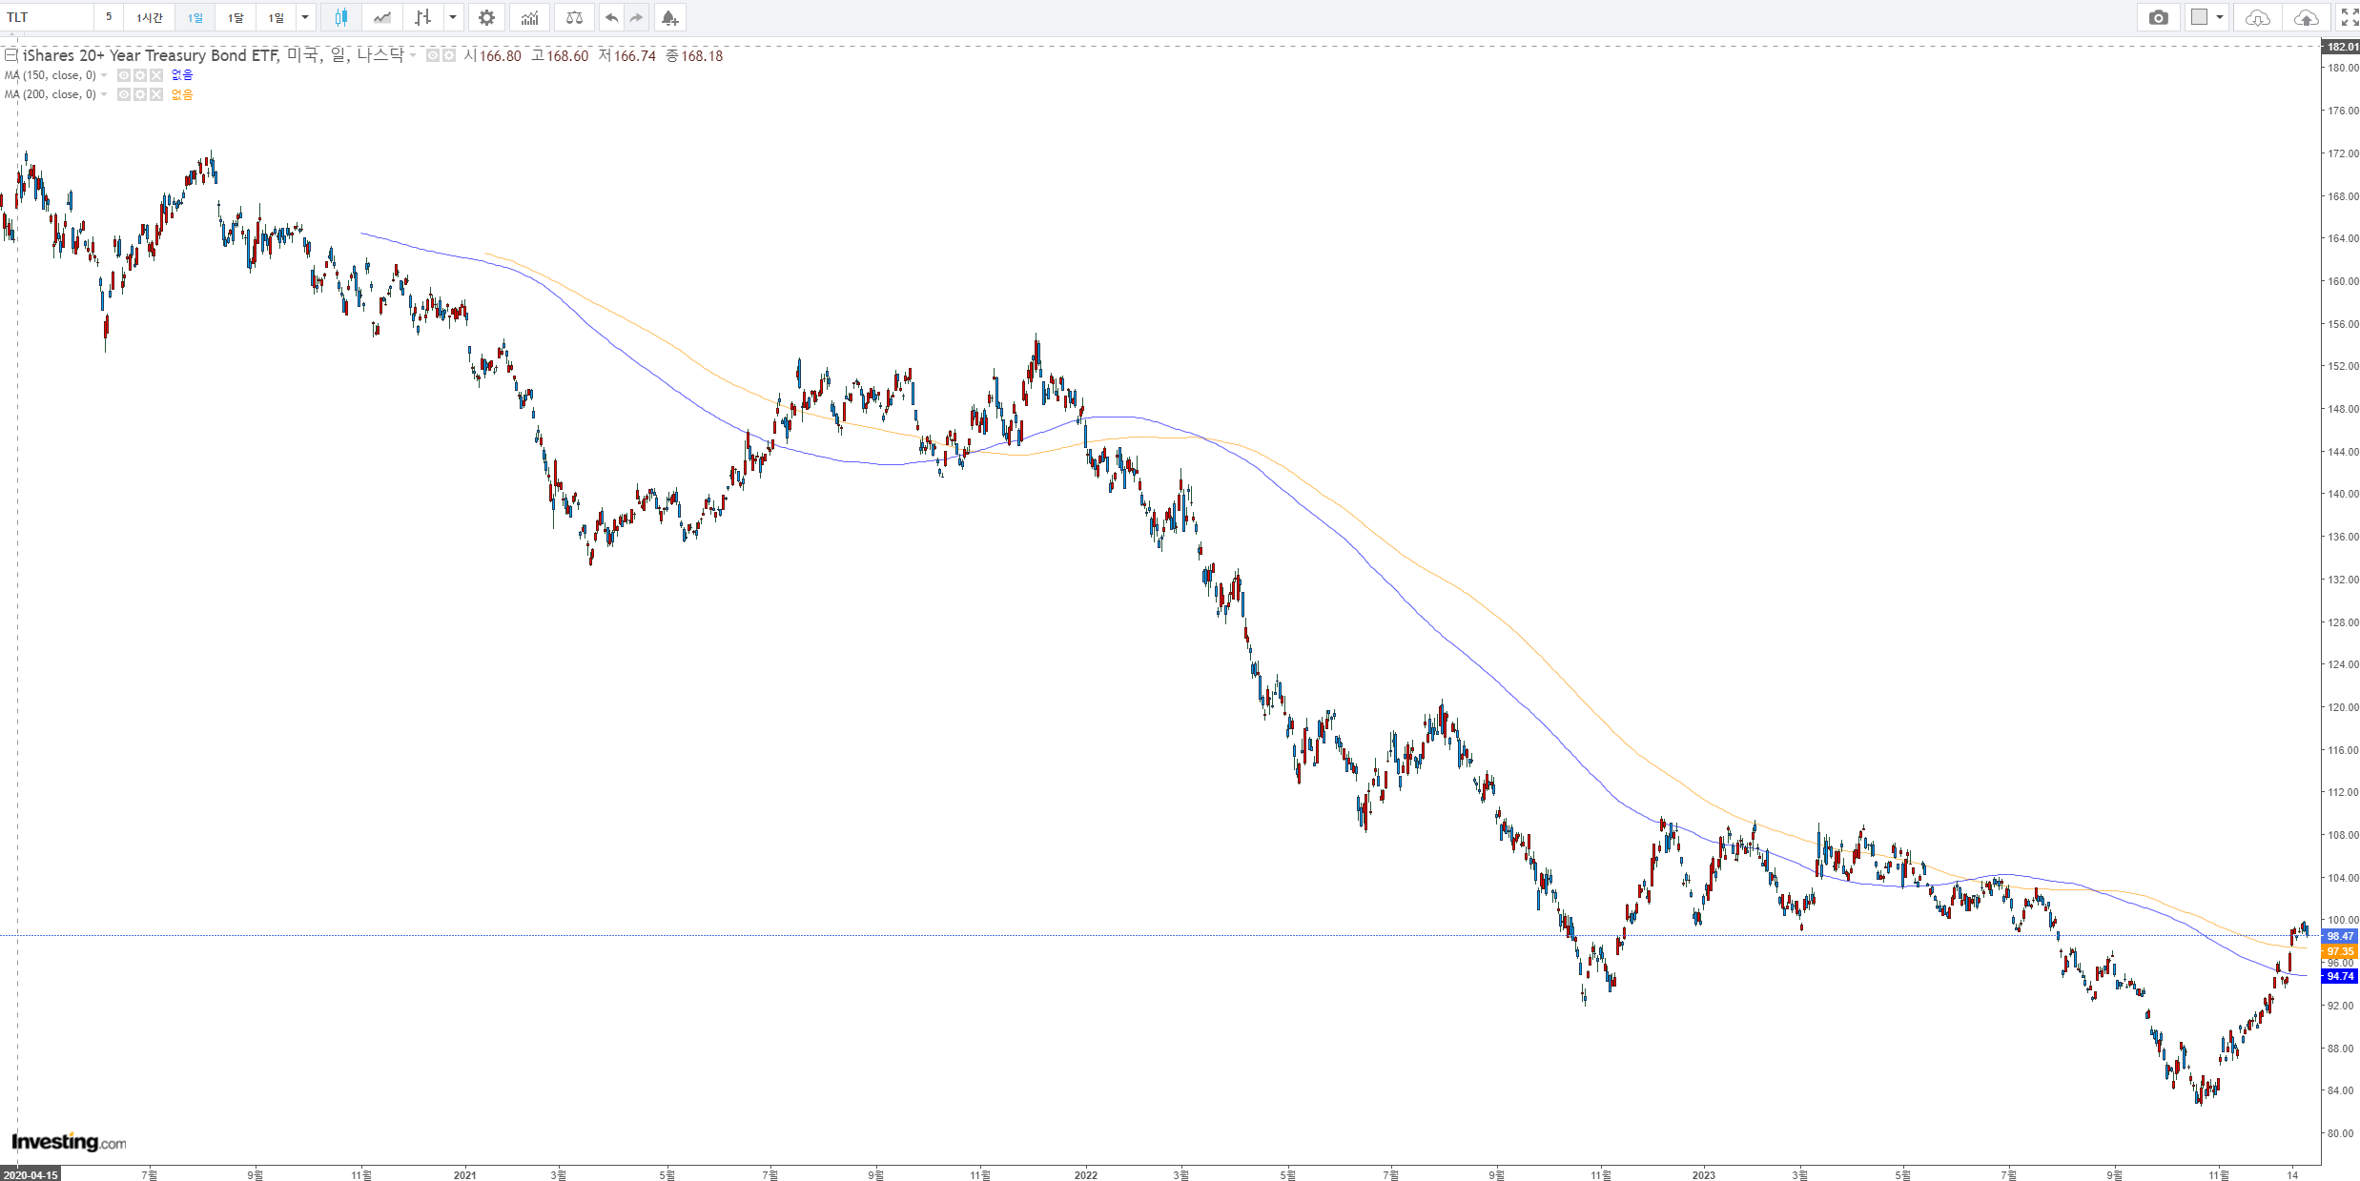Screen dimensions: 2360x1181
Task: Switch to area chart style
Action: [382, 17]
